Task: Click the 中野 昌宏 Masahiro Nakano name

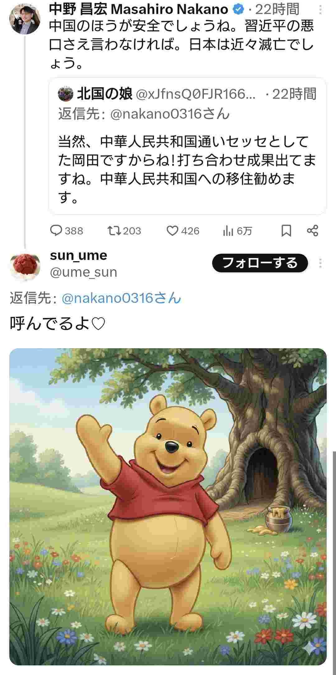Action: pos(139,10)
